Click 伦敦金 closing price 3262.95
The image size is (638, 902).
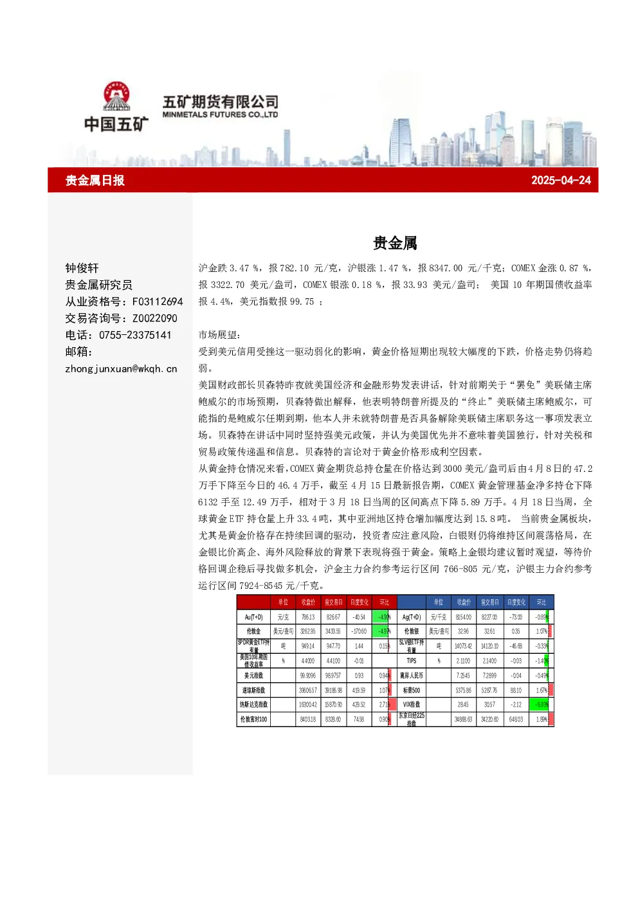click(x=308, y=631)
